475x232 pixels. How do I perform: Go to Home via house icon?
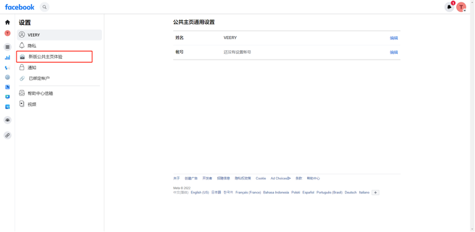(7, 22)
